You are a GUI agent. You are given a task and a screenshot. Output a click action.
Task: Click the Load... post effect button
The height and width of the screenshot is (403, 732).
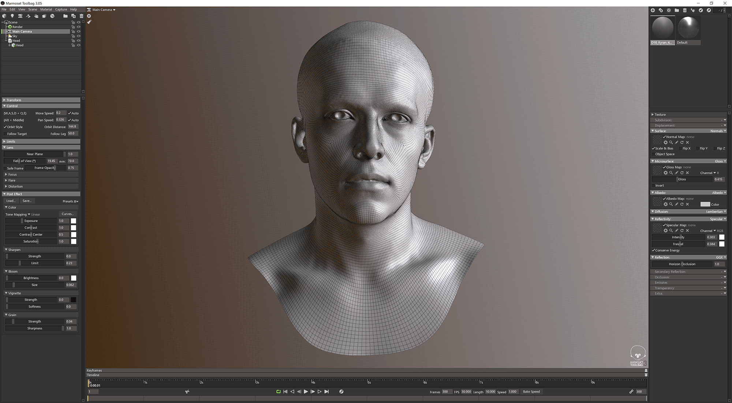tap(11, 201)
